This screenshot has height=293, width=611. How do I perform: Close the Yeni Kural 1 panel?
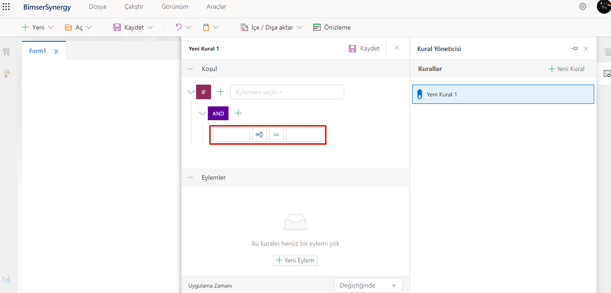click(397, 48)
